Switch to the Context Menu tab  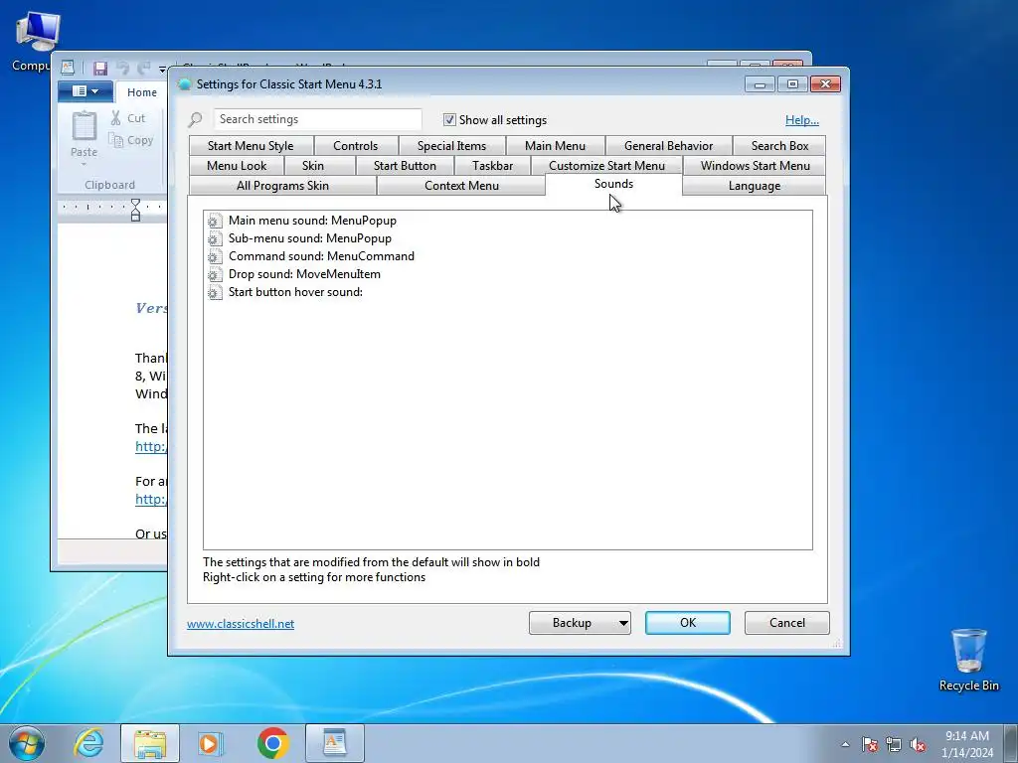(461, 186)
